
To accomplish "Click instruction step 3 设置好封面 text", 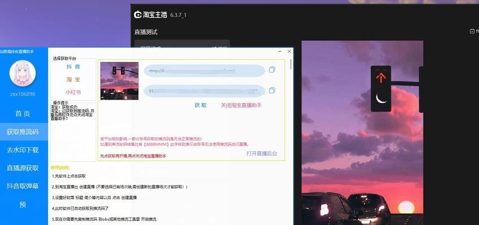I will pyautogui.click(x=94, y=197).
